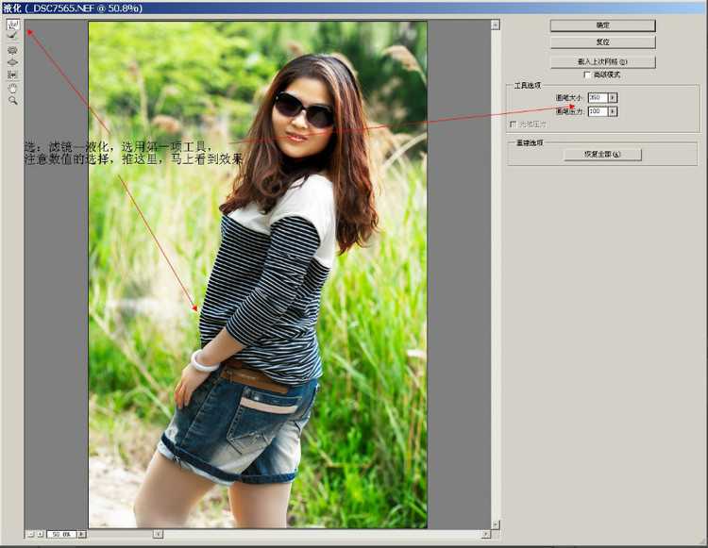Click the zoom in plus button
The width and height of the screenshot is (708, 548).
coord(40,534)
